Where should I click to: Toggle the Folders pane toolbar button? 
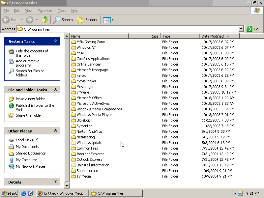coord(87,20)
